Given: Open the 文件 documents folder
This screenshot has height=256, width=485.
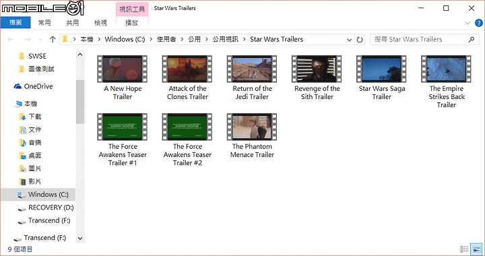Looking at the screenshot, I should (30, 129).
